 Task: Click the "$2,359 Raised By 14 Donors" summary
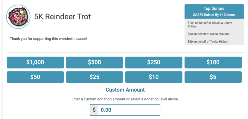point(214,15)
